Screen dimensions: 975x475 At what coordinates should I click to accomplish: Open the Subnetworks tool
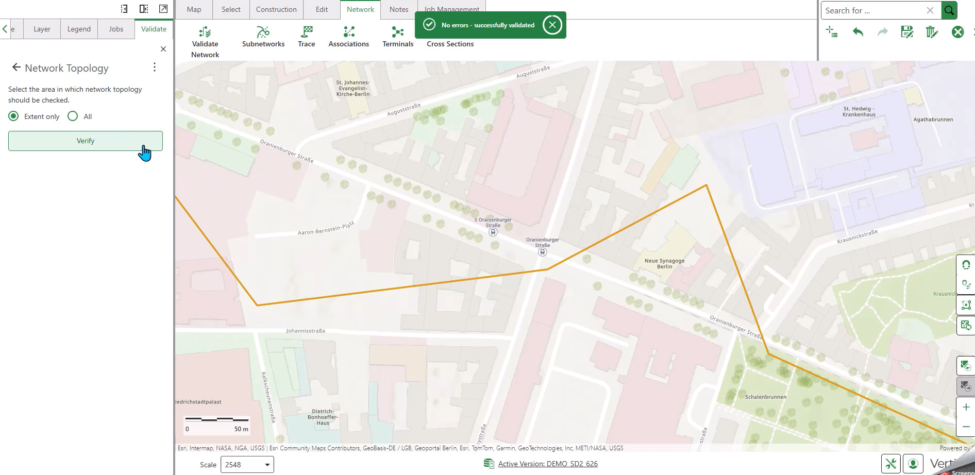(x=263, y=35)
